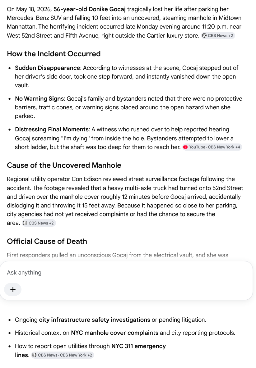Click the 'How the Incident Occurred' heading
The image size is (256, 368).
[x=54, y=54]
